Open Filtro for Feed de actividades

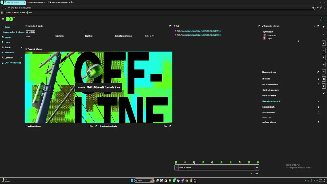tap(91, 126)
